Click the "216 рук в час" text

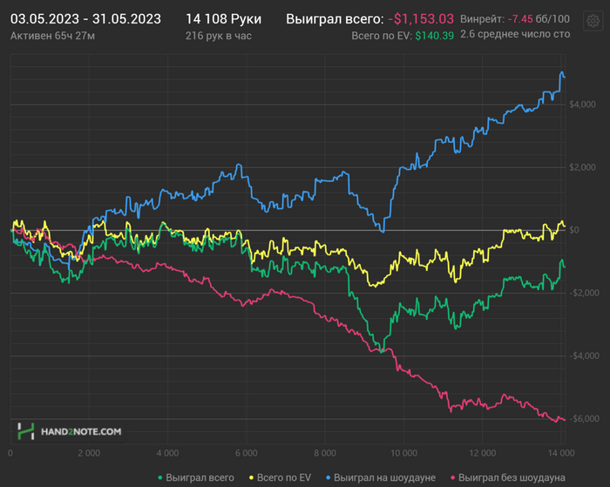[218, 36]
